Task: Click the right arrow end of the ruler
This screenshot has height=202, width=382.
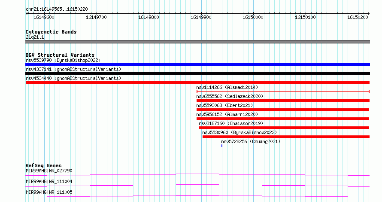Action: [x=369, y=13]
